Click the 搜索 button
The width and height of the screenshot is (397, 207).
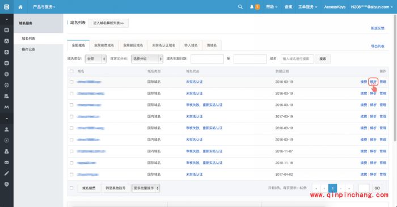[323, 59]
